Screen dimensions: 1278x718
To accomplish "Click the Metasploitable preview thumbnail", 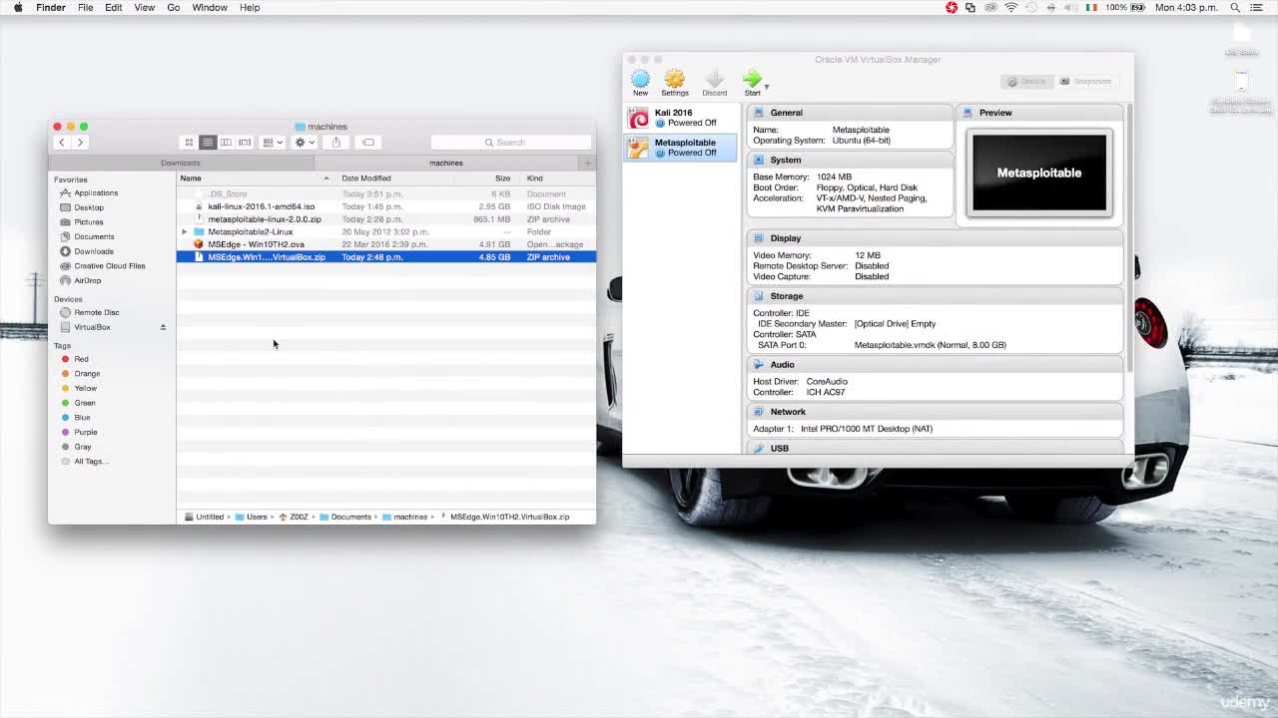I will 1039,173.
